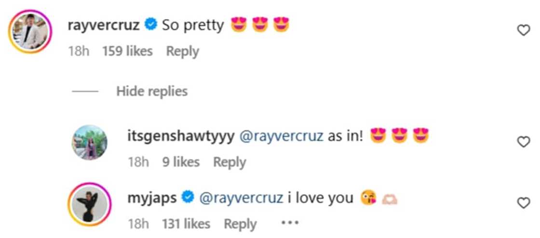Open myjaps's profile avatar
540x238 pixels.
point(90,204)
